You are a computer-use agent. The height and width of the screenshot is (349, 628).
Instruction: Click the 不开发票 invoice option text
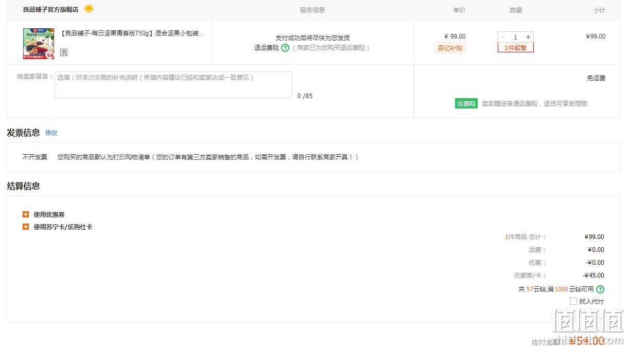click(x=34, y=157)
